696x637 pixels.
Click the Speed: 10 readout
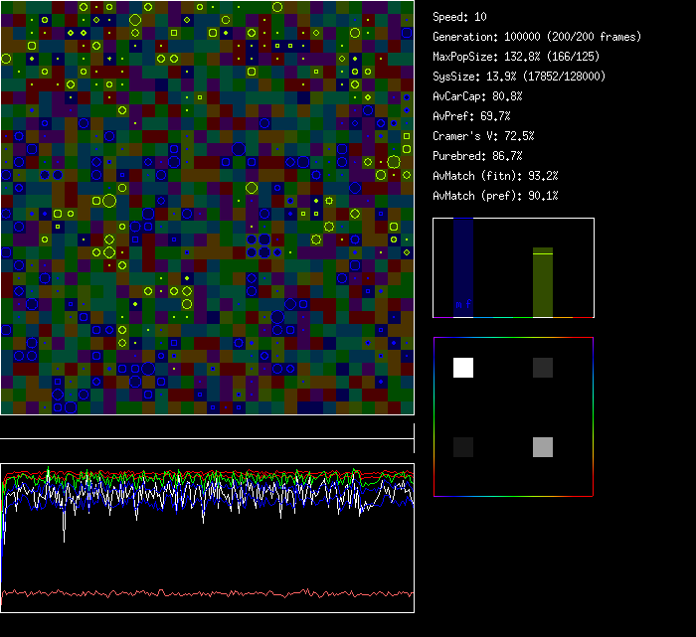(x=459, y=17)
